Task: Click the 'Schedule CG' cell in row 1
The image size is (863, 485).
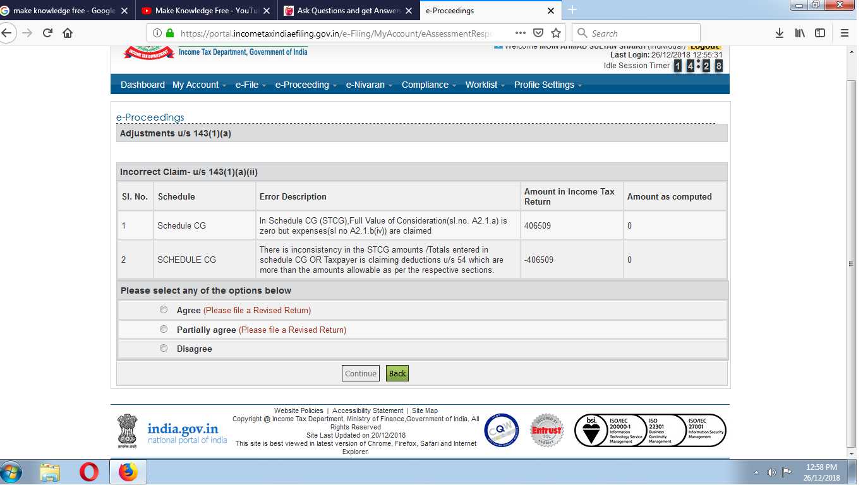Action: [x=205, y=225]
